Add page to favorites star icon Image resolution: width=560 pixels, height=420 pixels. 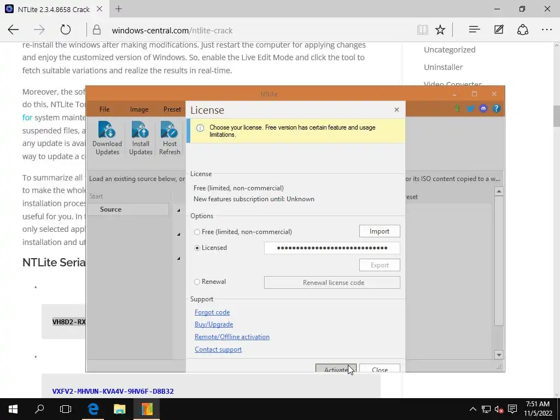coord(440,30)
